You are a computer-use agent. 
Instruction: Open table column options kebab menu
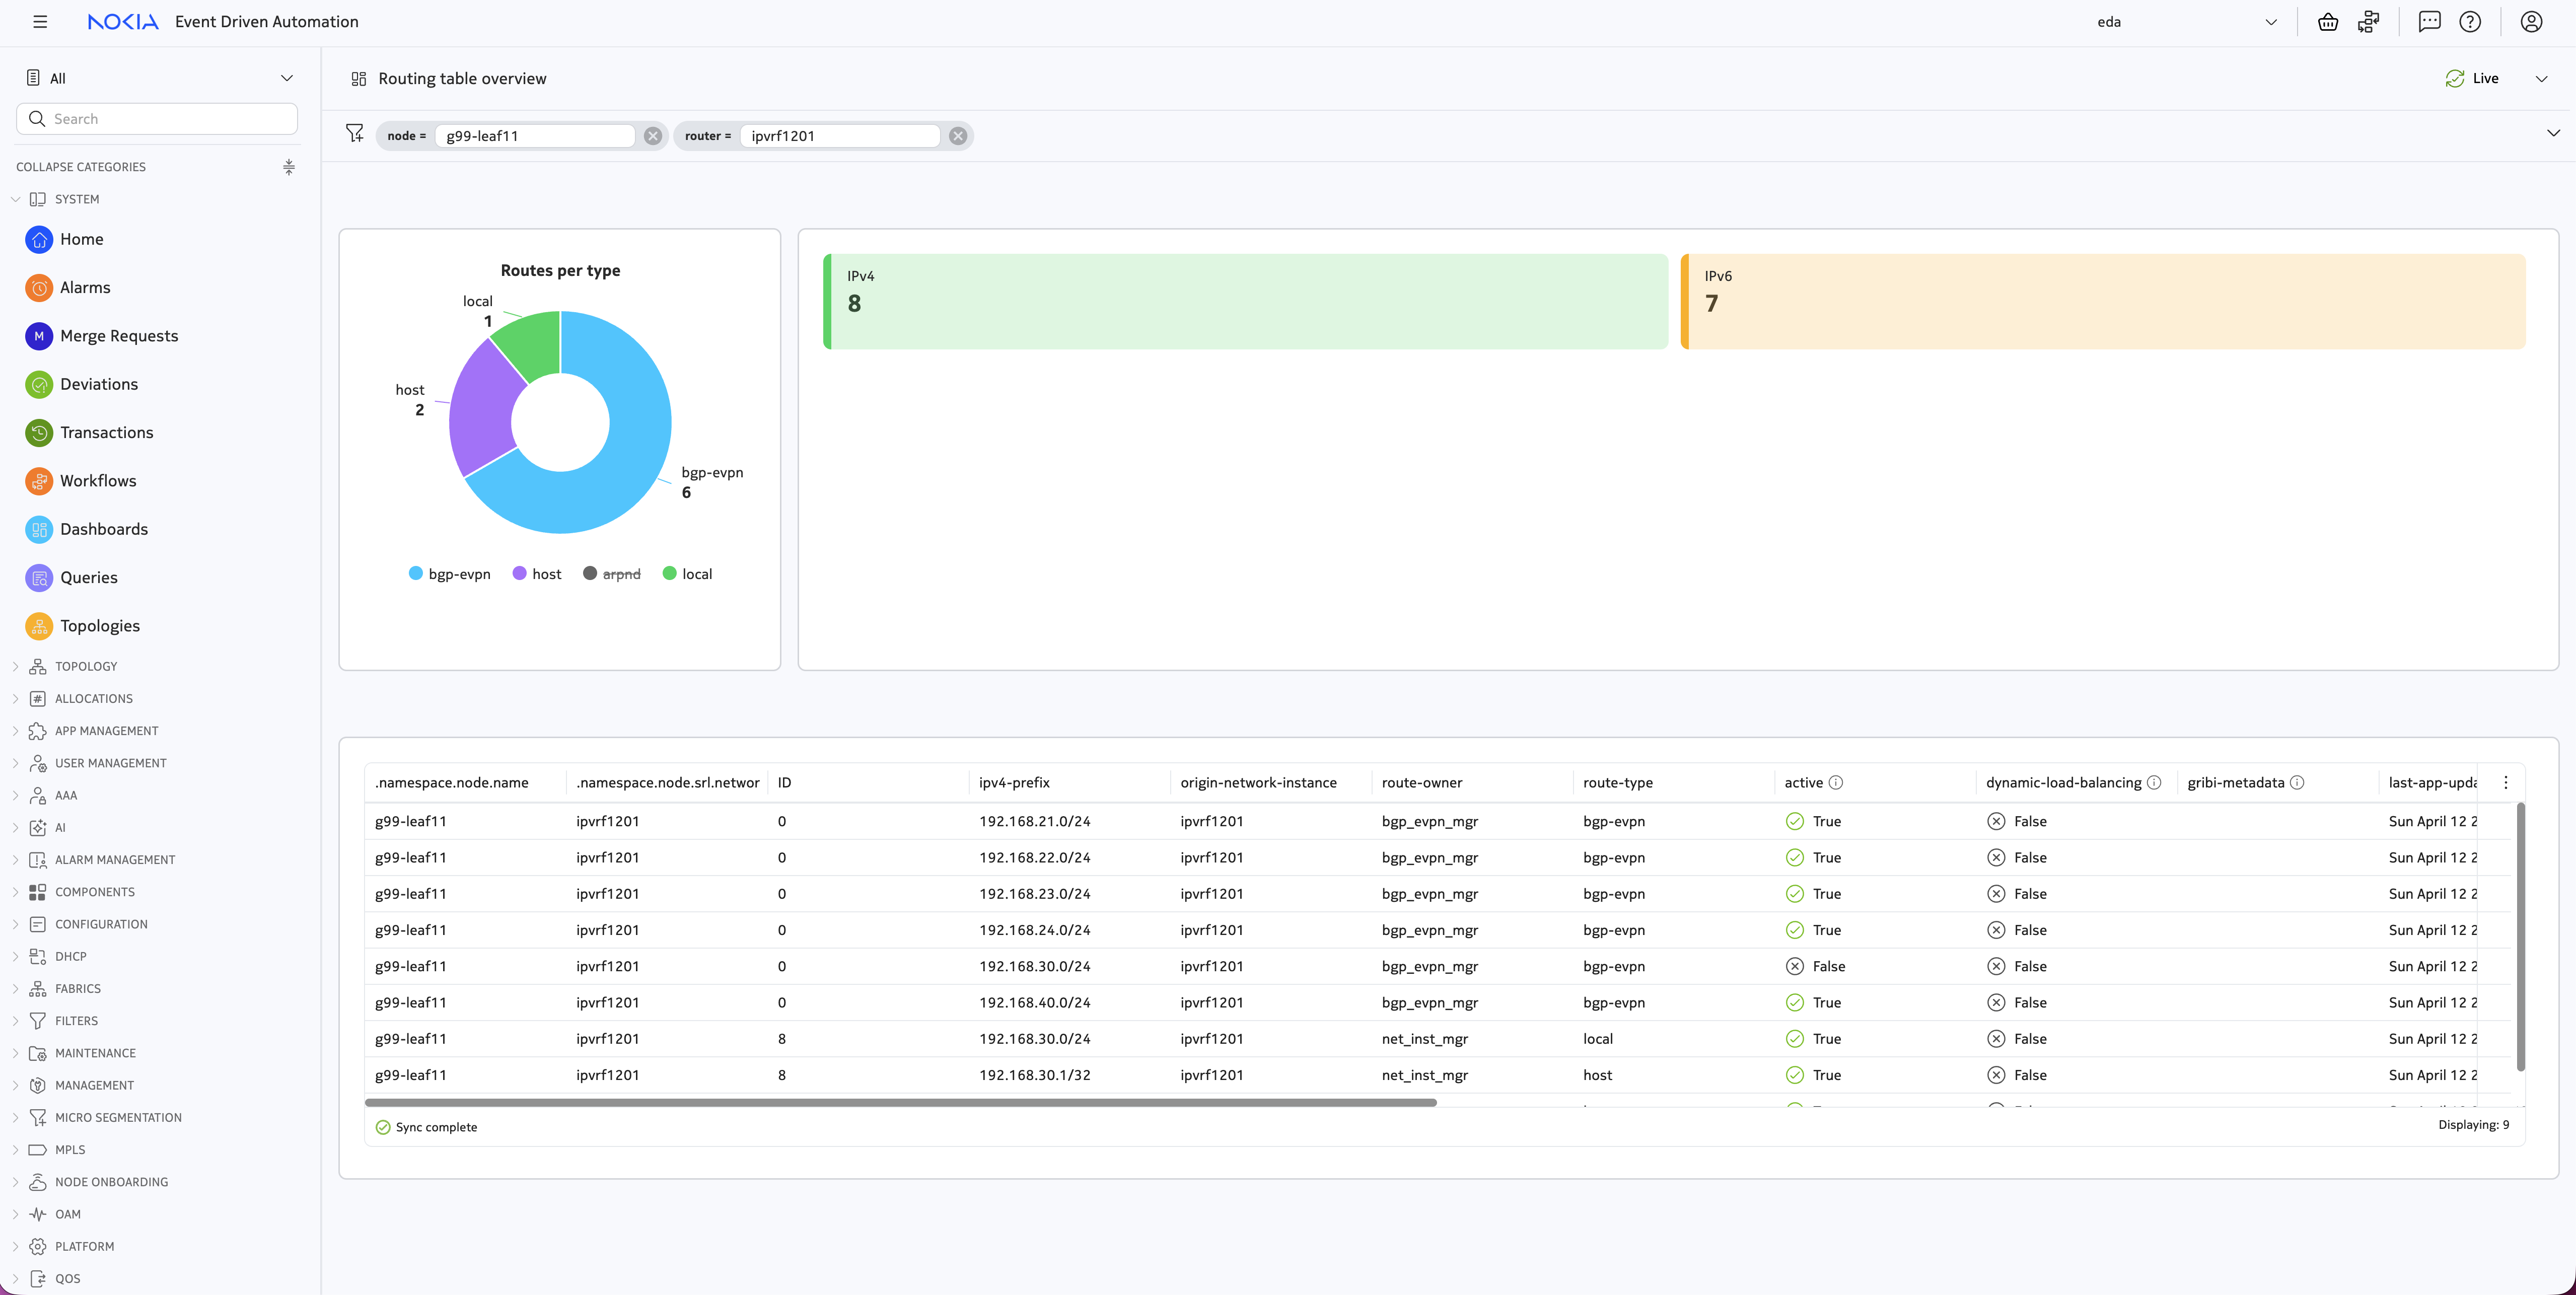tap(2506, 783)
